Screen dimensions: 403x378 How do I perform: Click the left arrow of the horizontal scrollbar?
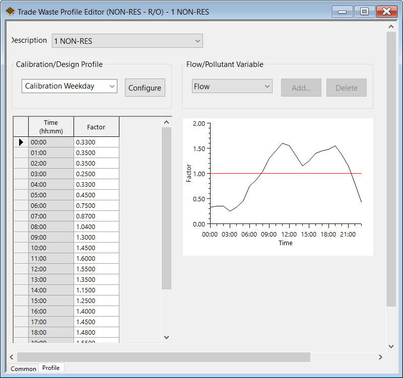[11, 357]
